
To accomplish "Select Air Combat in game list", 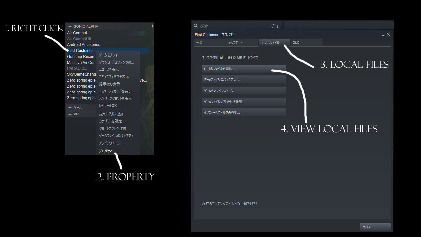I will 77,33.
